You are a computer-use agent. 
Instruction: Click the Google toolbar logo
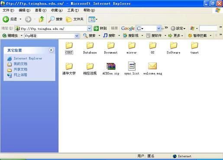[128, 29]
